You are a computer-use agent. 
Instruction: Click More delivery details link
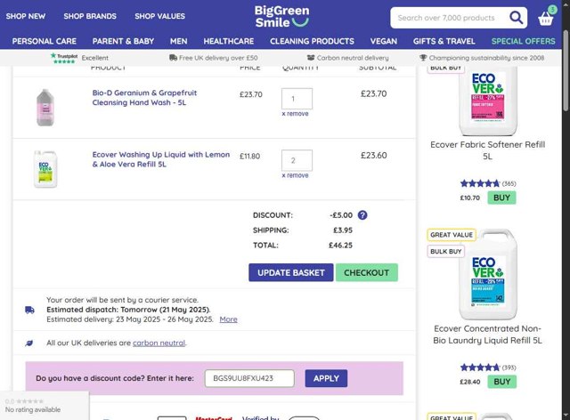tap(228, 319)
